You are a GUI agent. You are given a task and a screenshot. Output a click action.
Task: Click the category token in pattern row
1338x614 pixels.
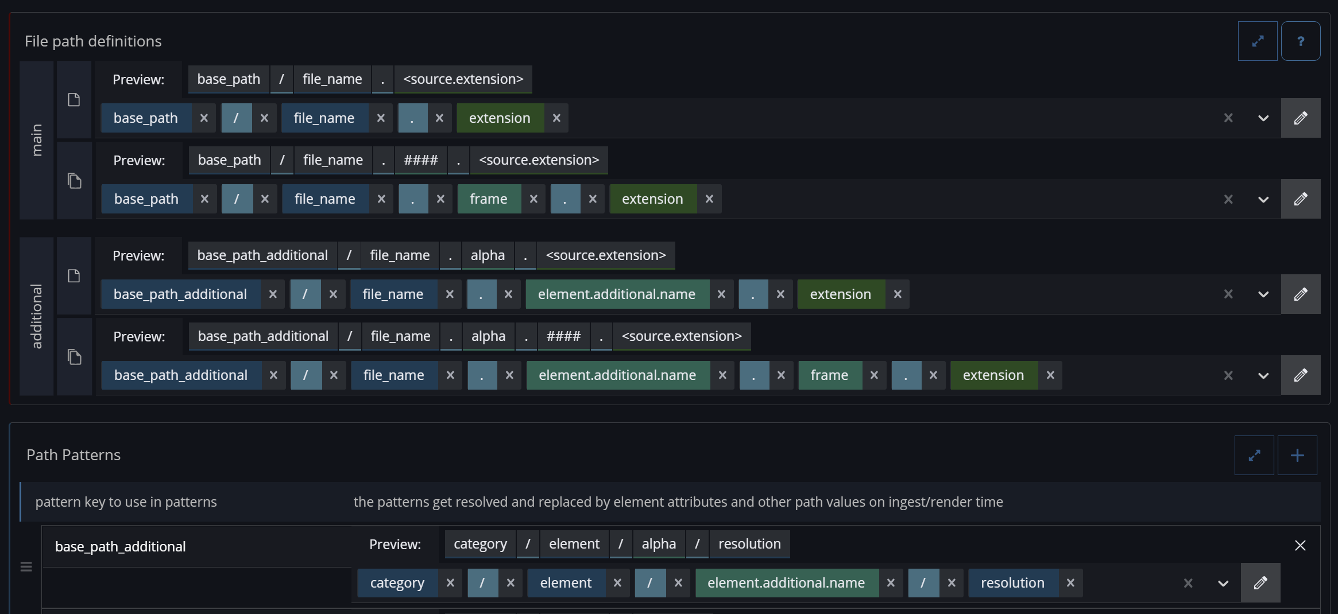point(397,583)
